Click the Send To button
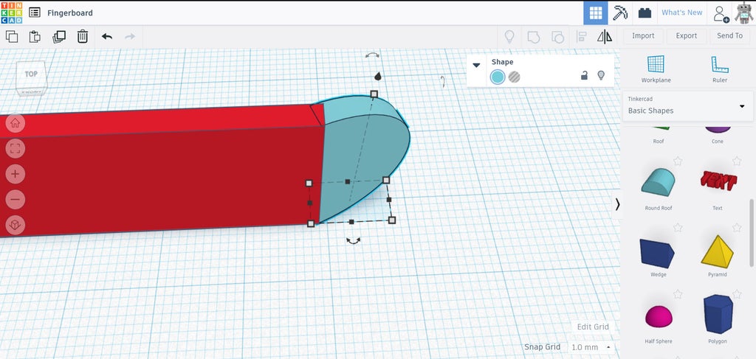The width and height of the screenshot is (756, 359). coord(729,36)
